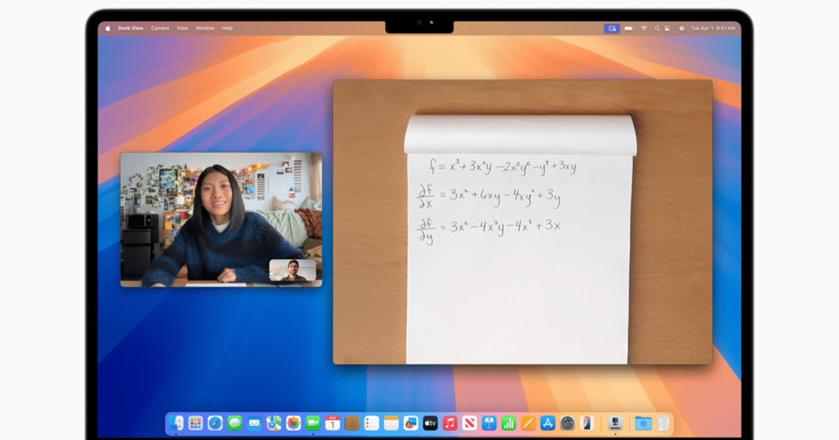
Task: Open Safari from the dock
Action: point(215,423)
